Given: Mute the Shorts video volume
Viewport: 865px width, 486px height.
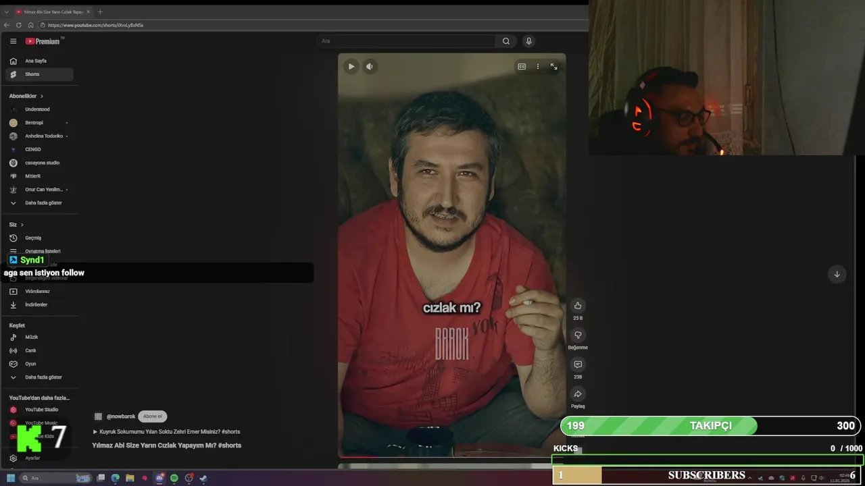Looking at the screenshot, I should pyautogui.click(x=369, y=66).
